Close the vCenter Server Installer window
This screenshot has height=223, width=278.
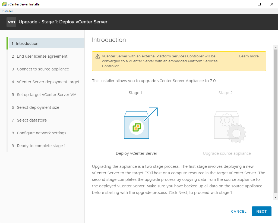click(271, 4)
